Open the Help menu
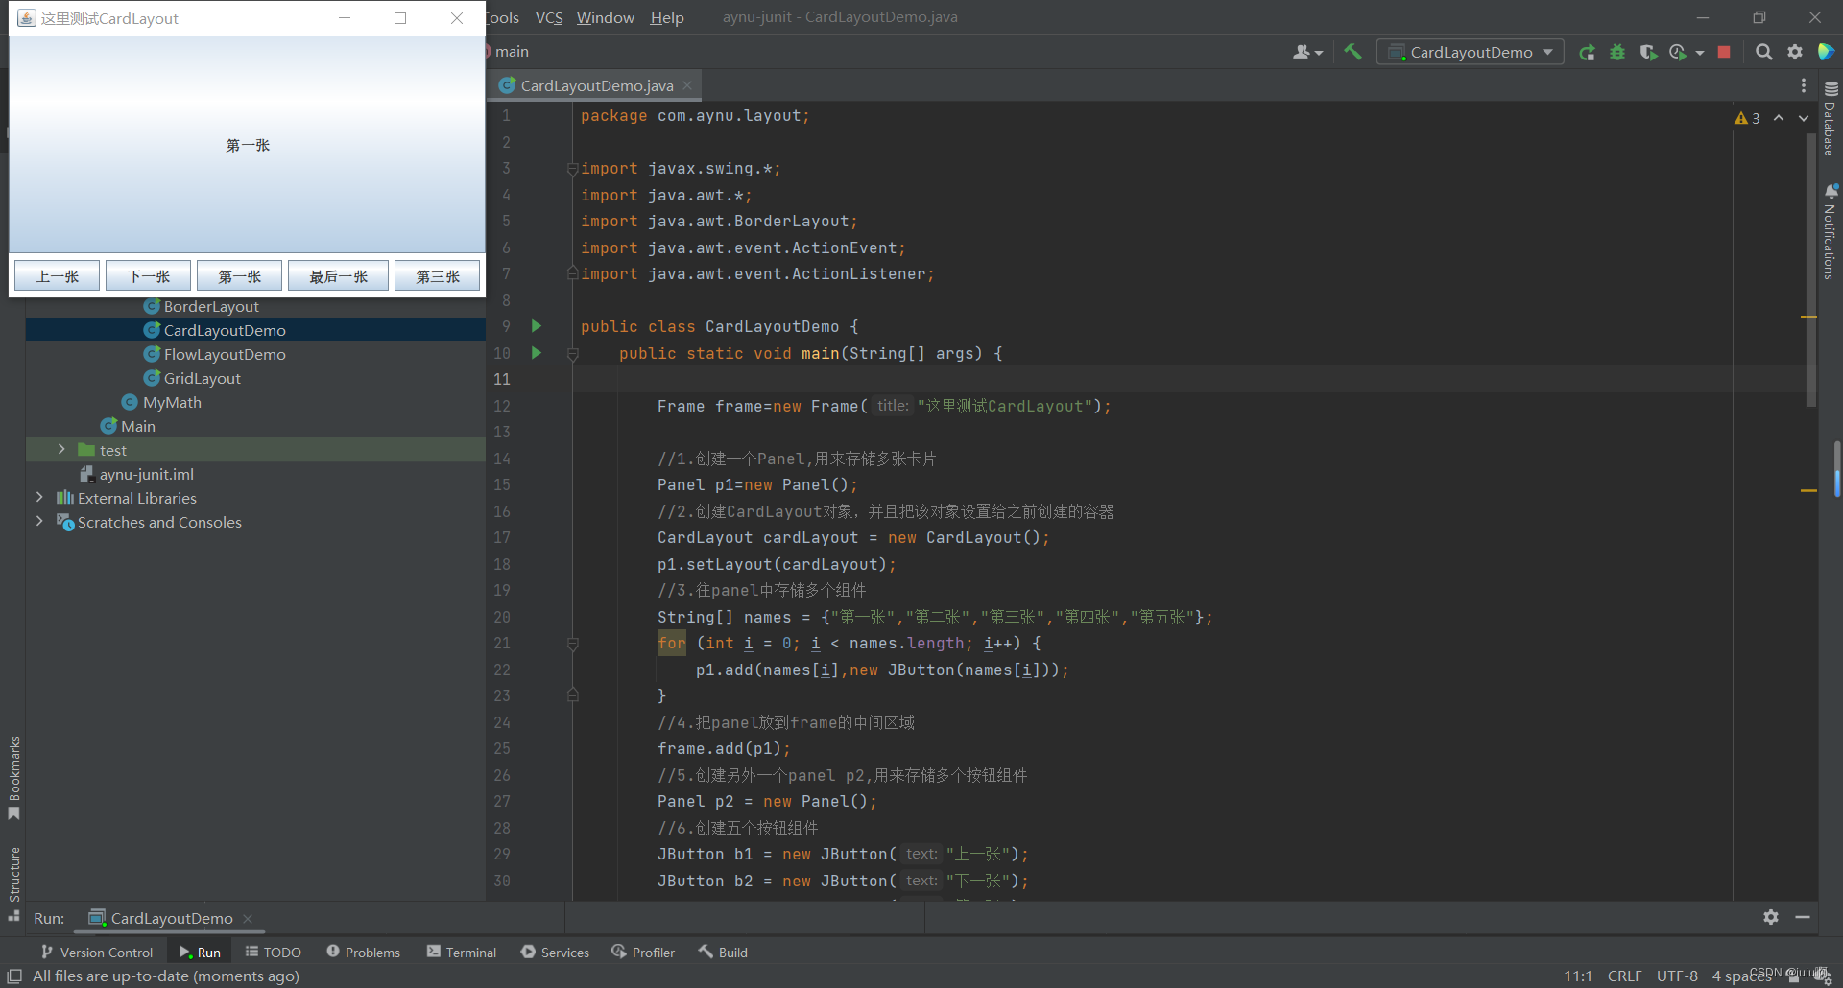 (667, 17)
